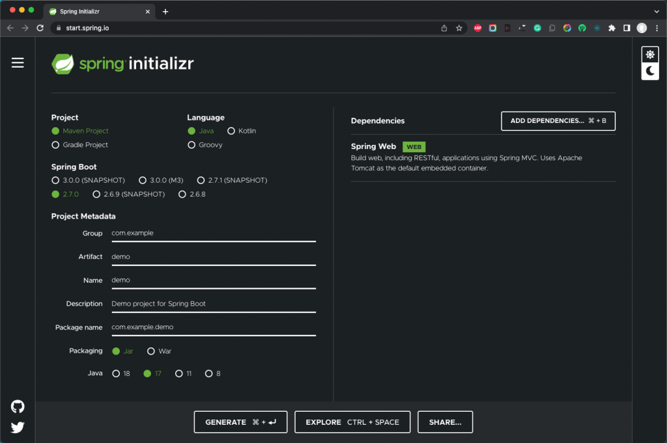Image resolution: width=667 pixels, height=443 pixels.
Task: Select Java version 8
Action: coord(213,373)
